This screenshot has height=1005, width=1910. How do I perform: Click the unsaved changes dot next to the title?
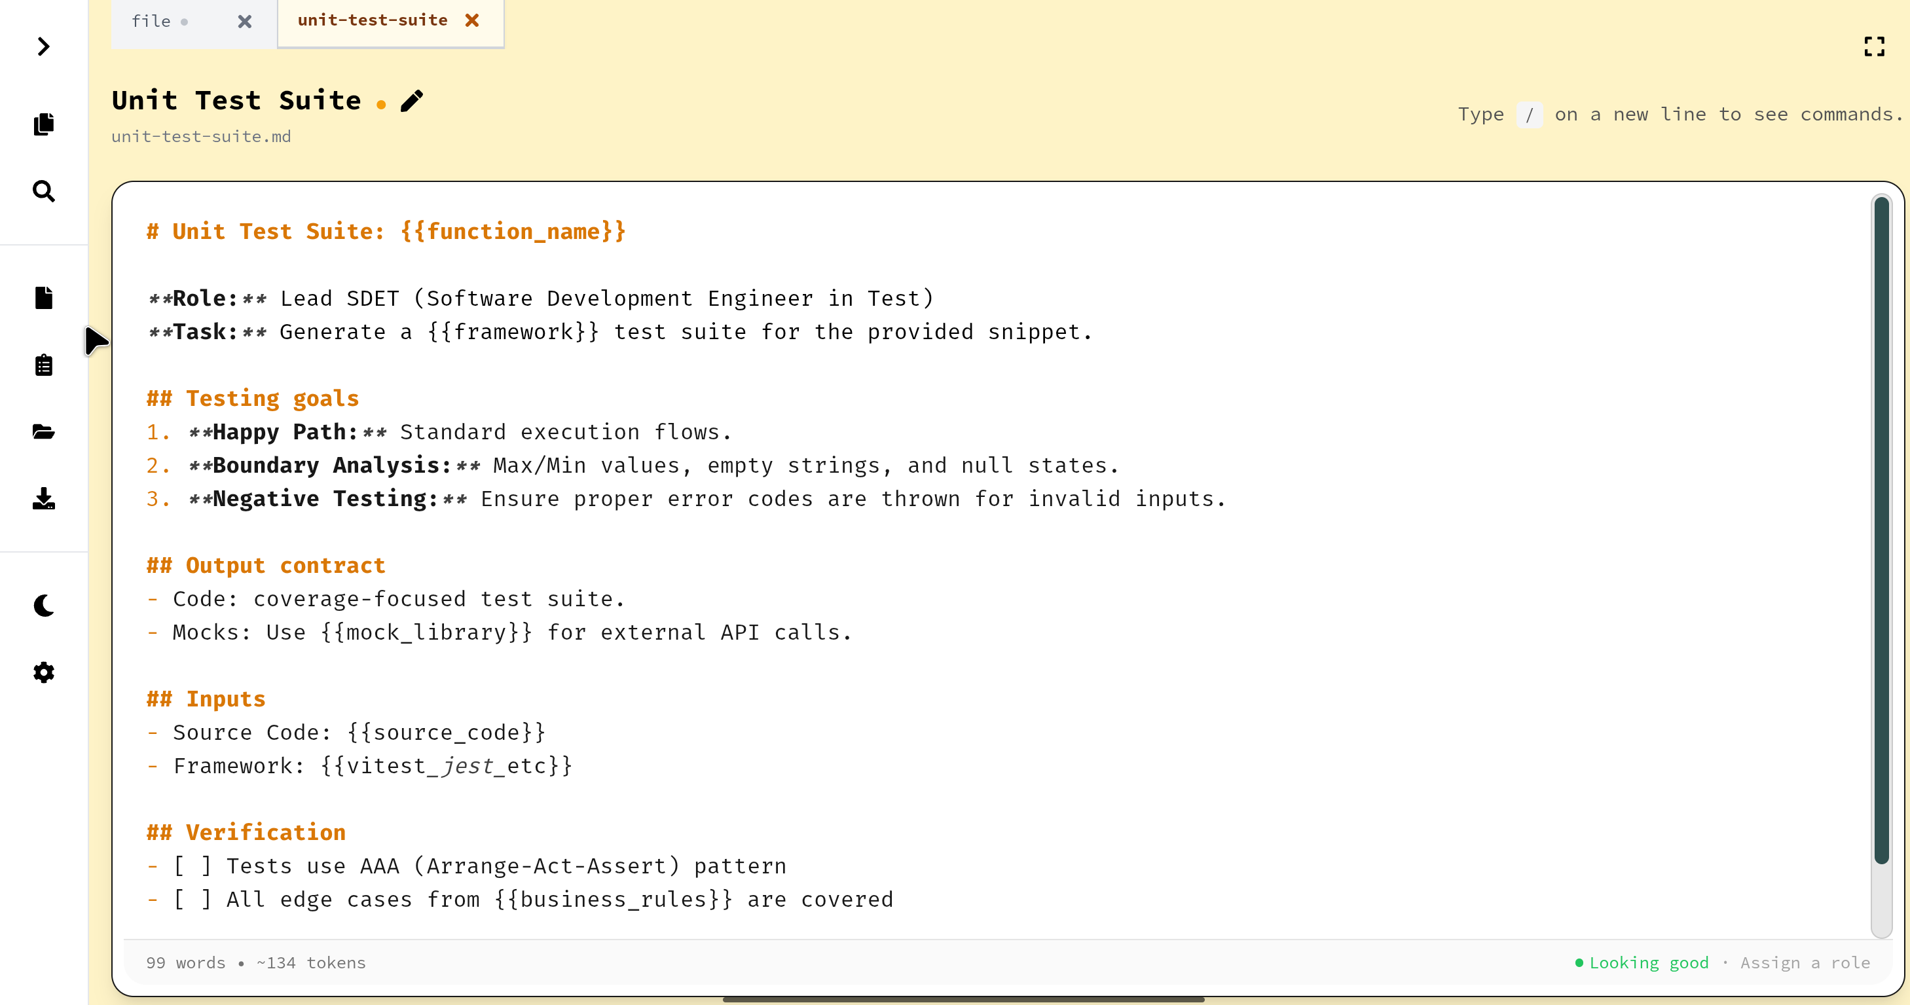tap(382, 105)
